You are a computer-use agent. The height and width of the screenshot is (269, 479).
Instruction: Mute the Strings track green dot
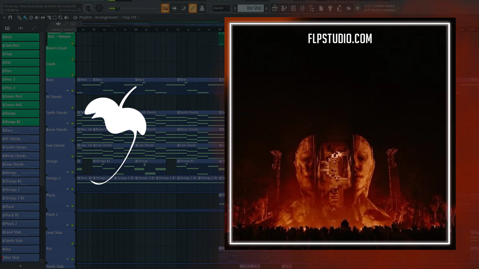pyautogui.click(x=72, y=172)
